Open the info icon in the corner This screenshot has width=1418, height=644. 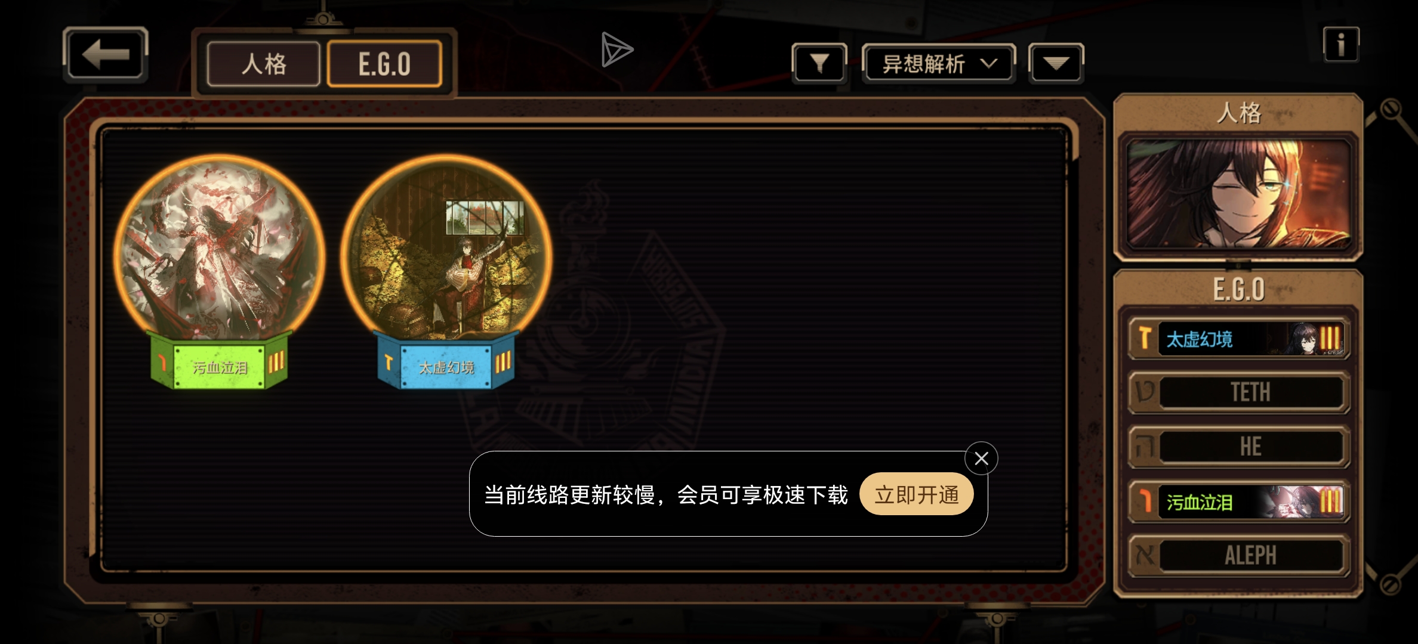tap(1341, 44)
